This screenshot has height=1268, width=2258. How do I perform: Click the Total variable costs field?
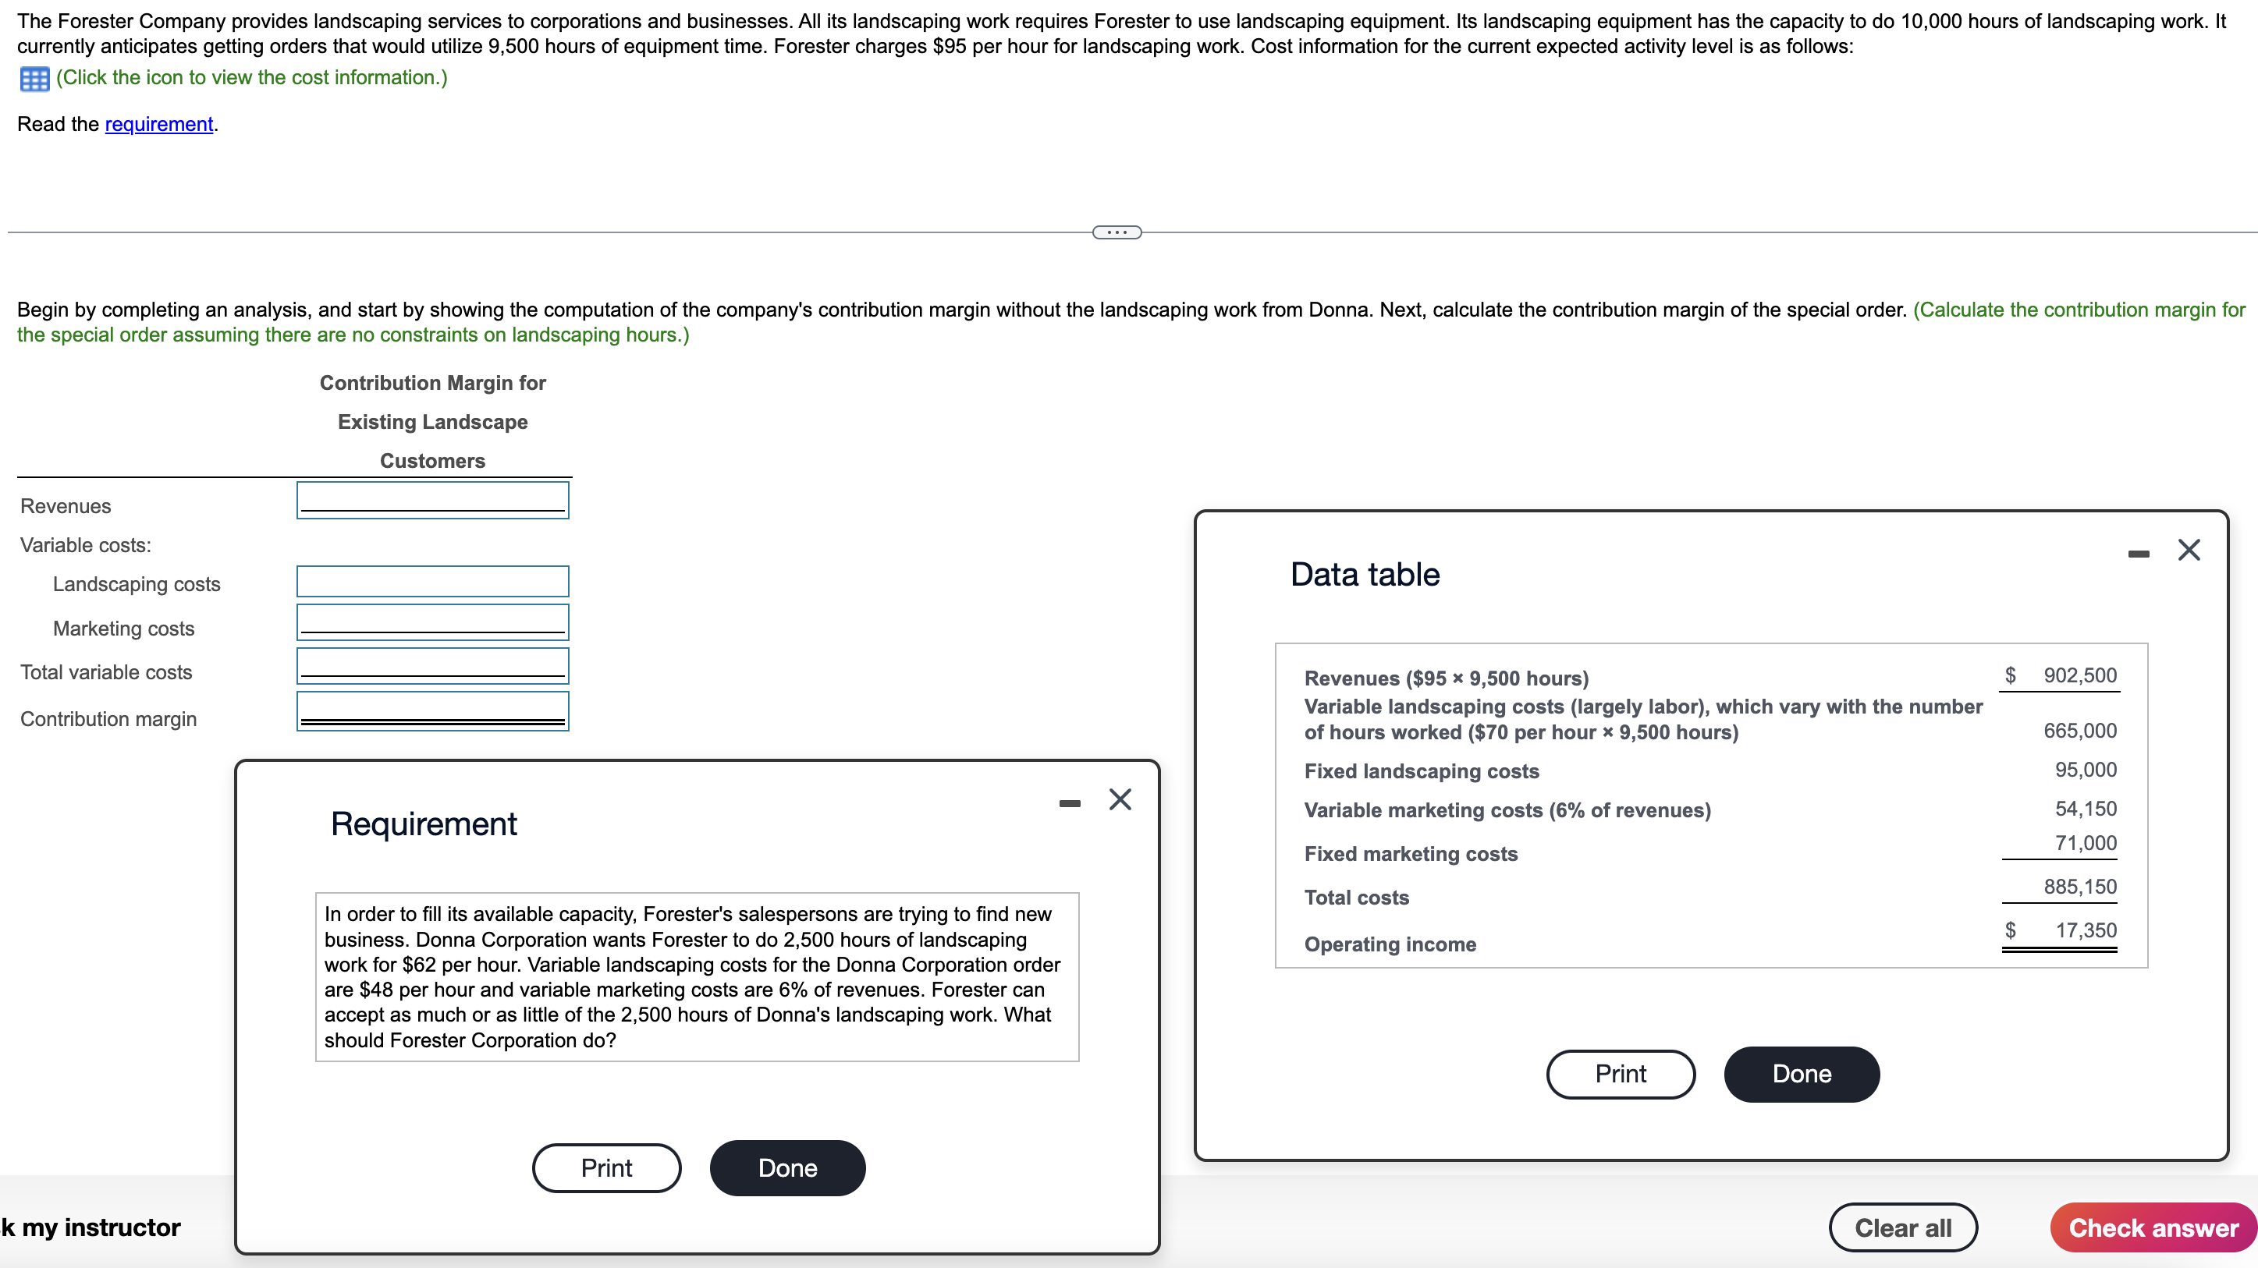click(432, 666)
